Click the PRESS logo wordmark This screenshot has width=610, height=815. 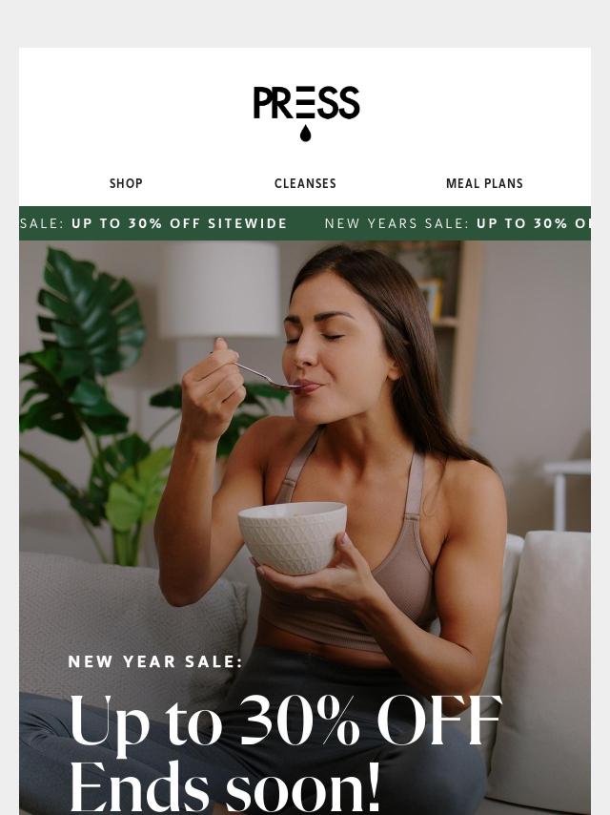click(306, 103)
